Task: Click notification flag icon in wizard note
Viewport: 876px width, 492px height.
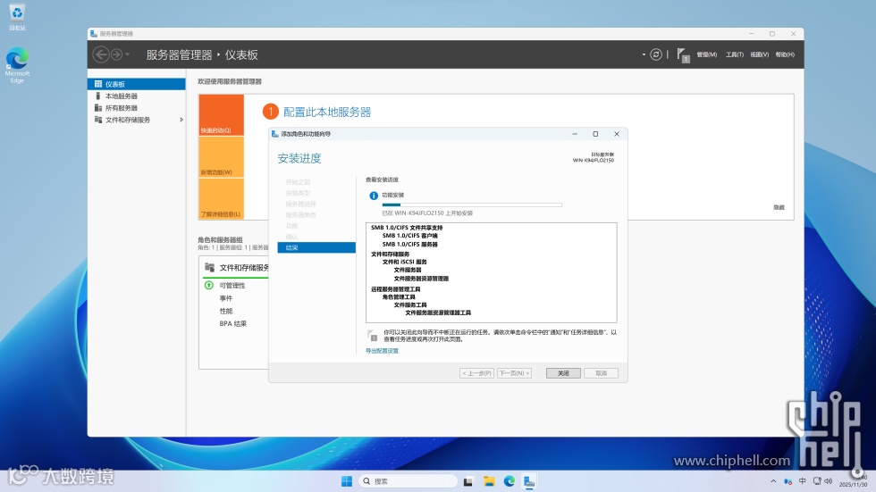Action: 372,335
